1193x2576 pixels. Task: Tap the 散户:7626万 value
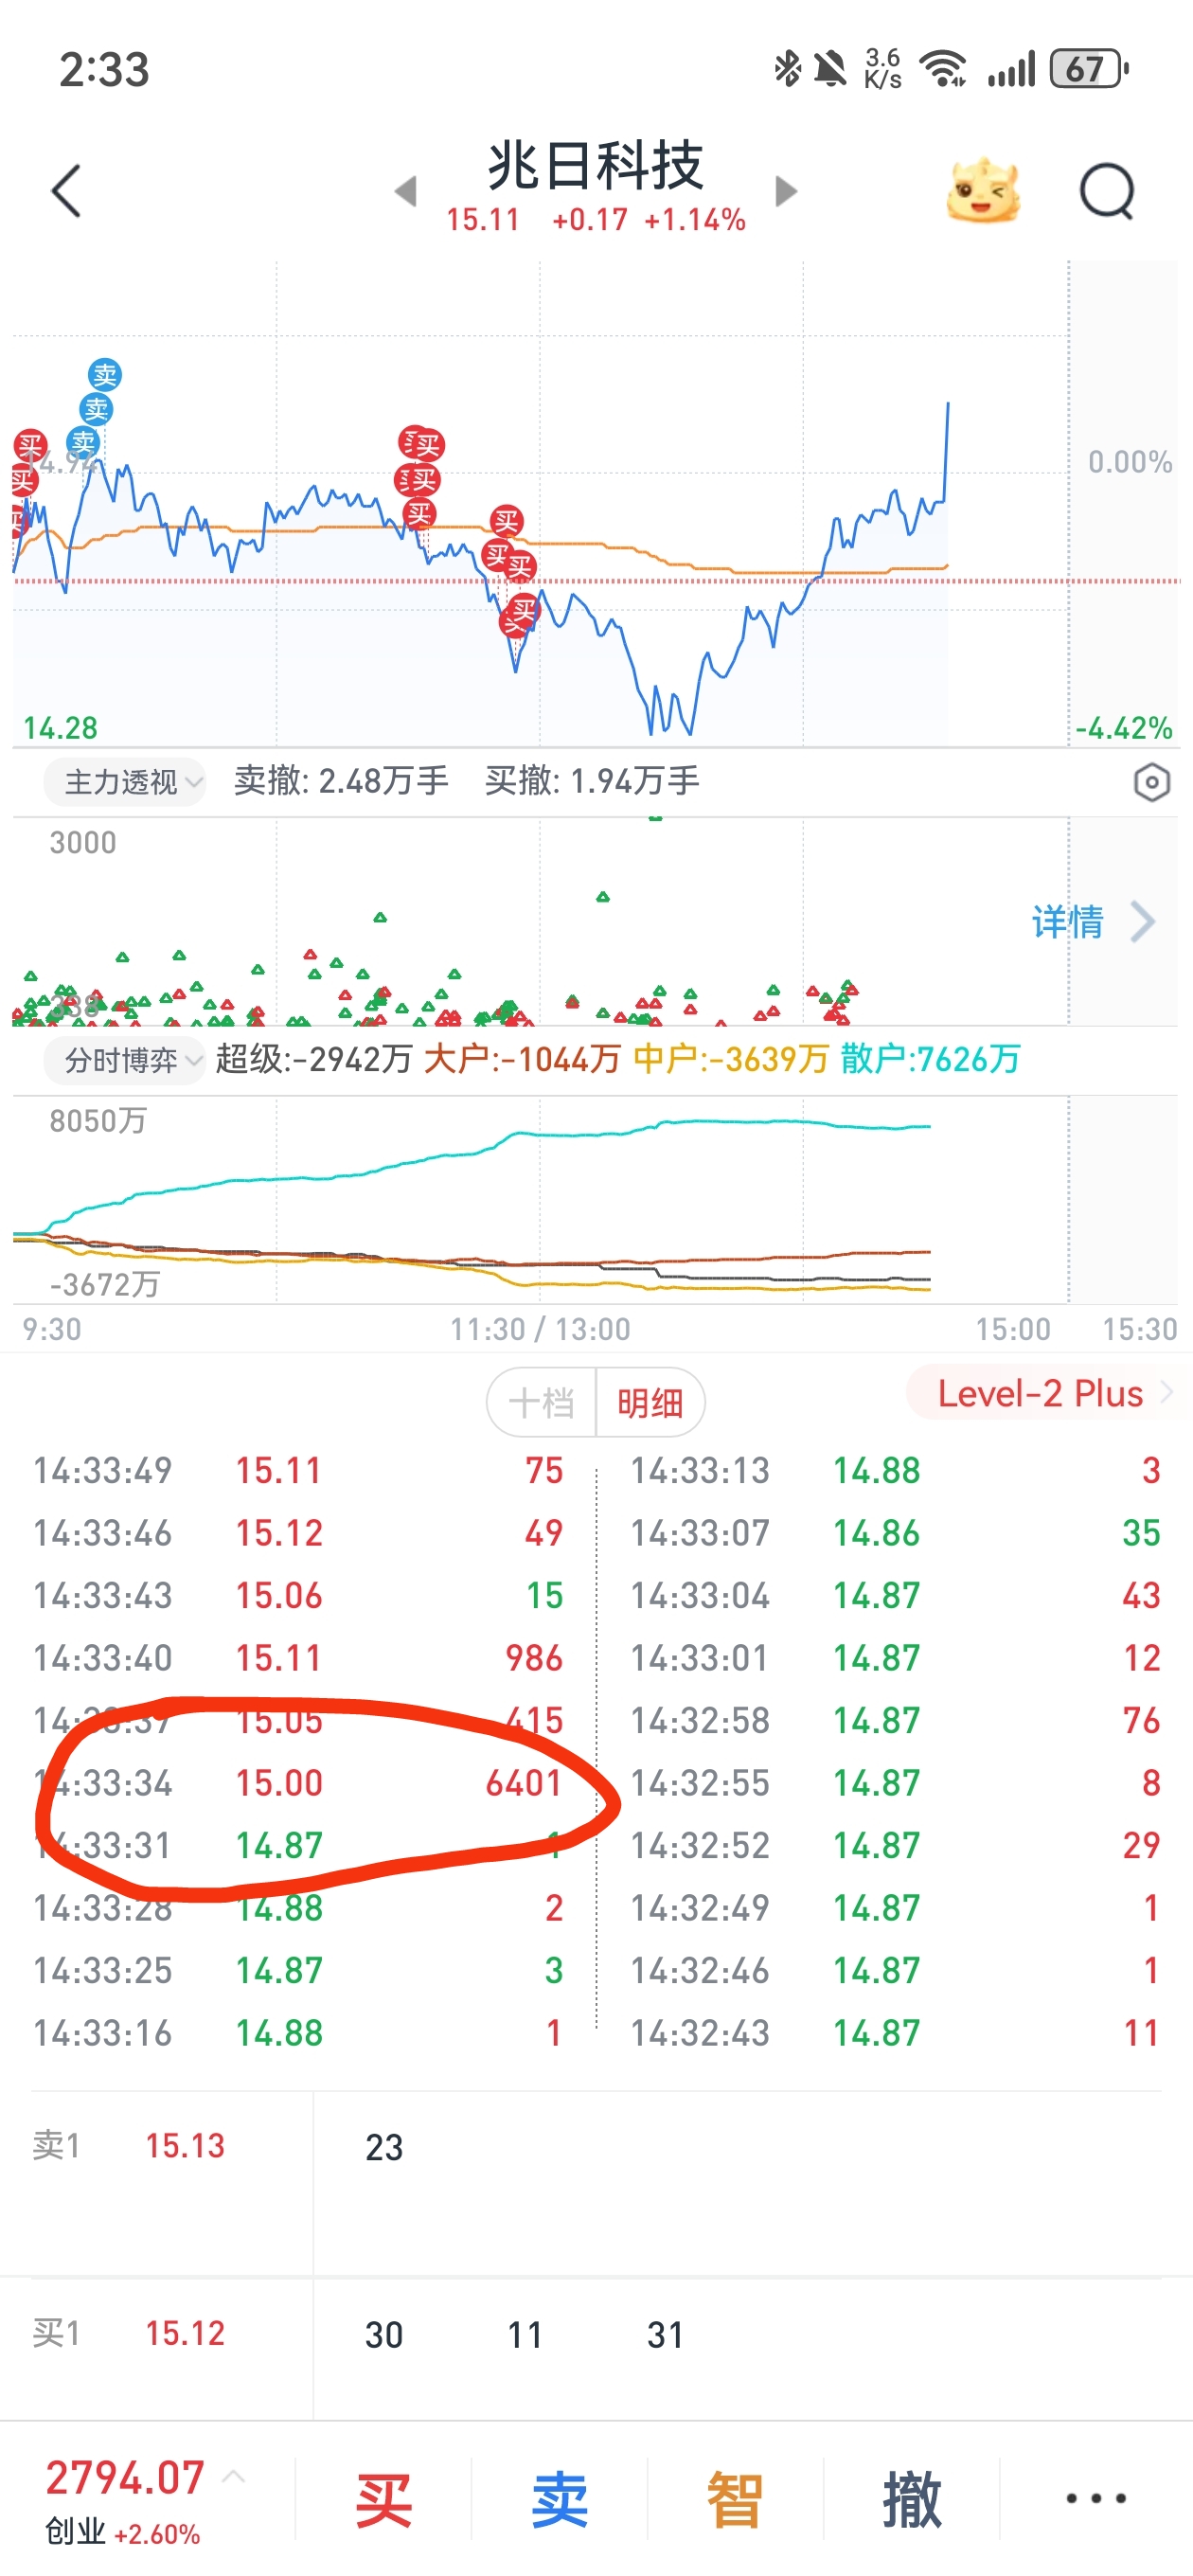click(931, 1059)
